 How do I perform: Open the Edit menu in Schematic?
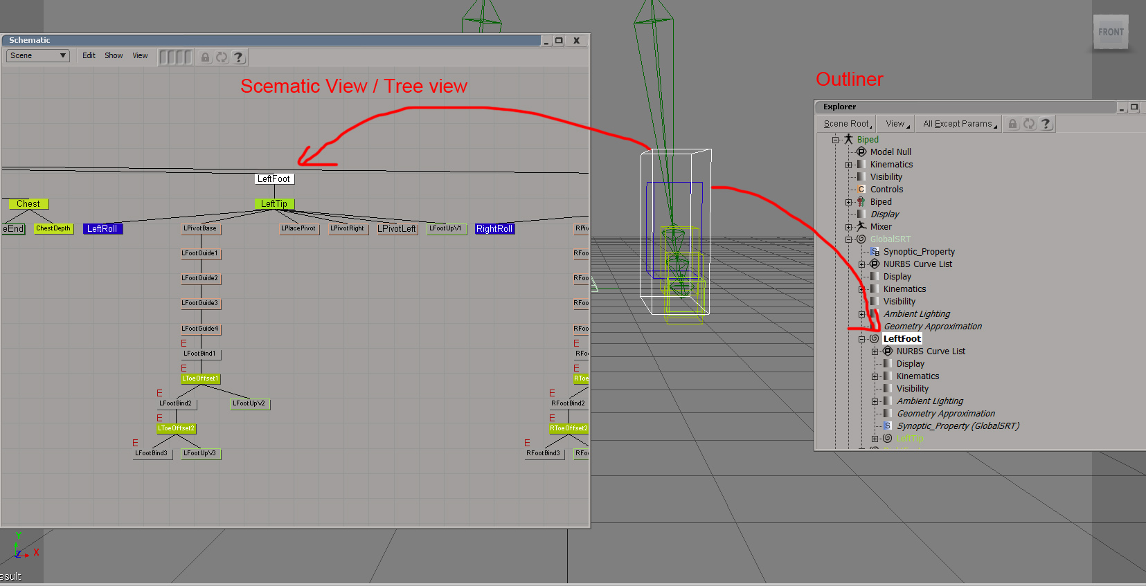[89, 55]
